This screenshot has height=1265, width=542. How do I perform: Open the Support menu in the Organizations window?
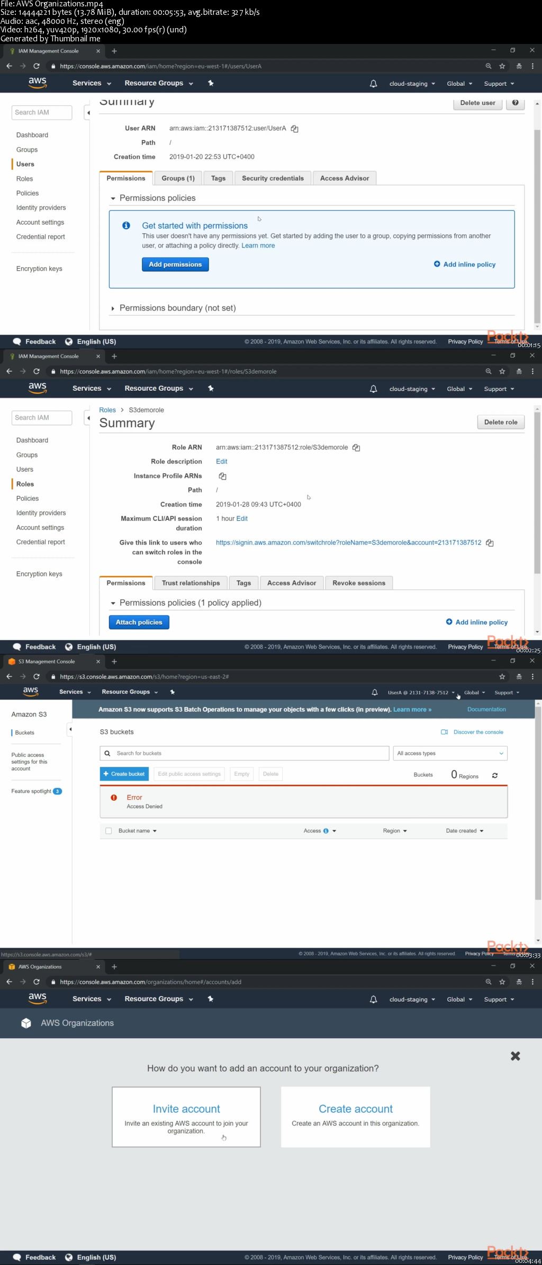pos(499,999)
